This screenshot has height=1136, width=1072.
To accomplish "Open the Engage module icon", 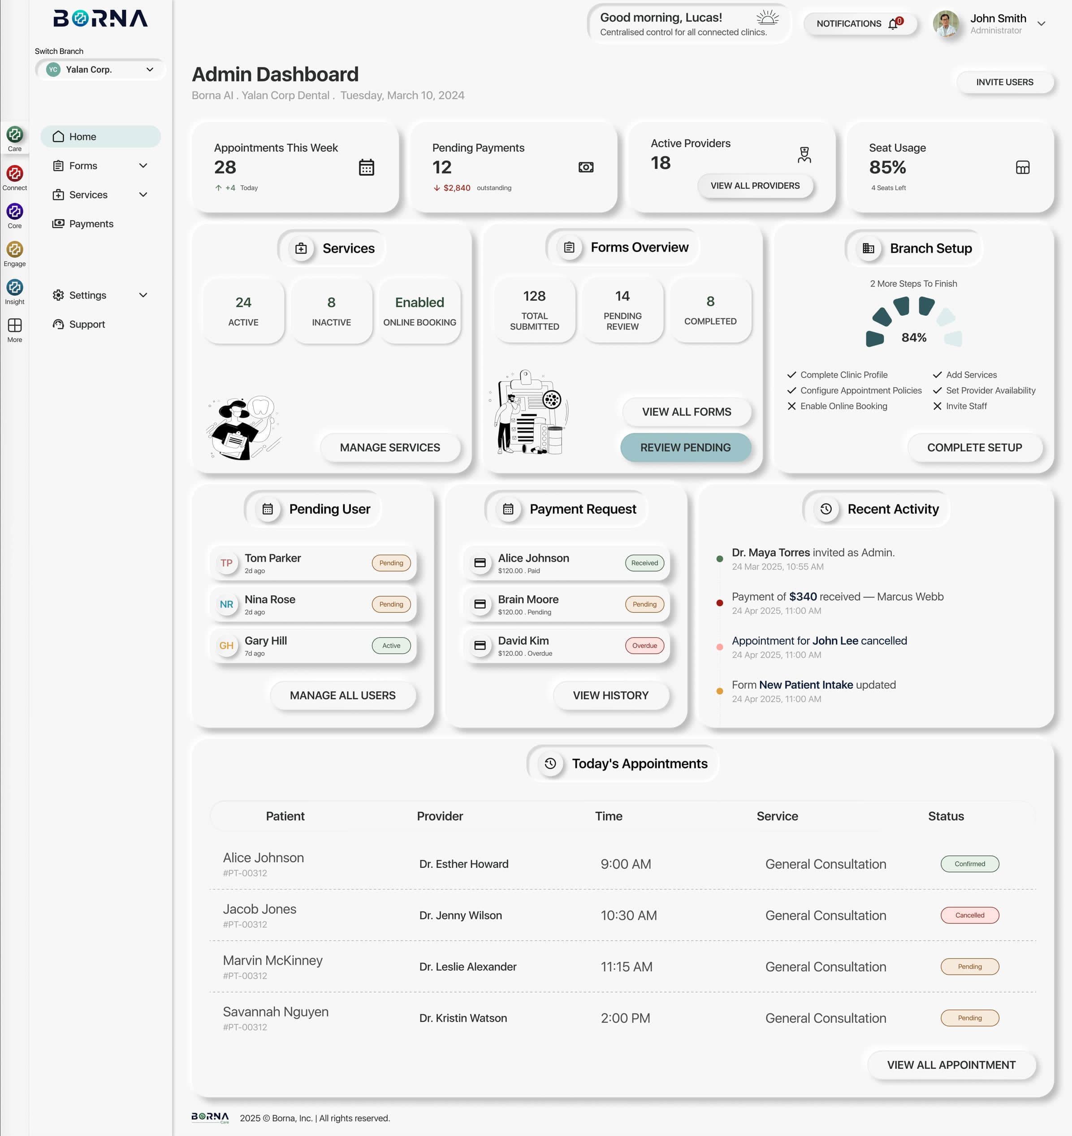I will (x=14, y=249).
